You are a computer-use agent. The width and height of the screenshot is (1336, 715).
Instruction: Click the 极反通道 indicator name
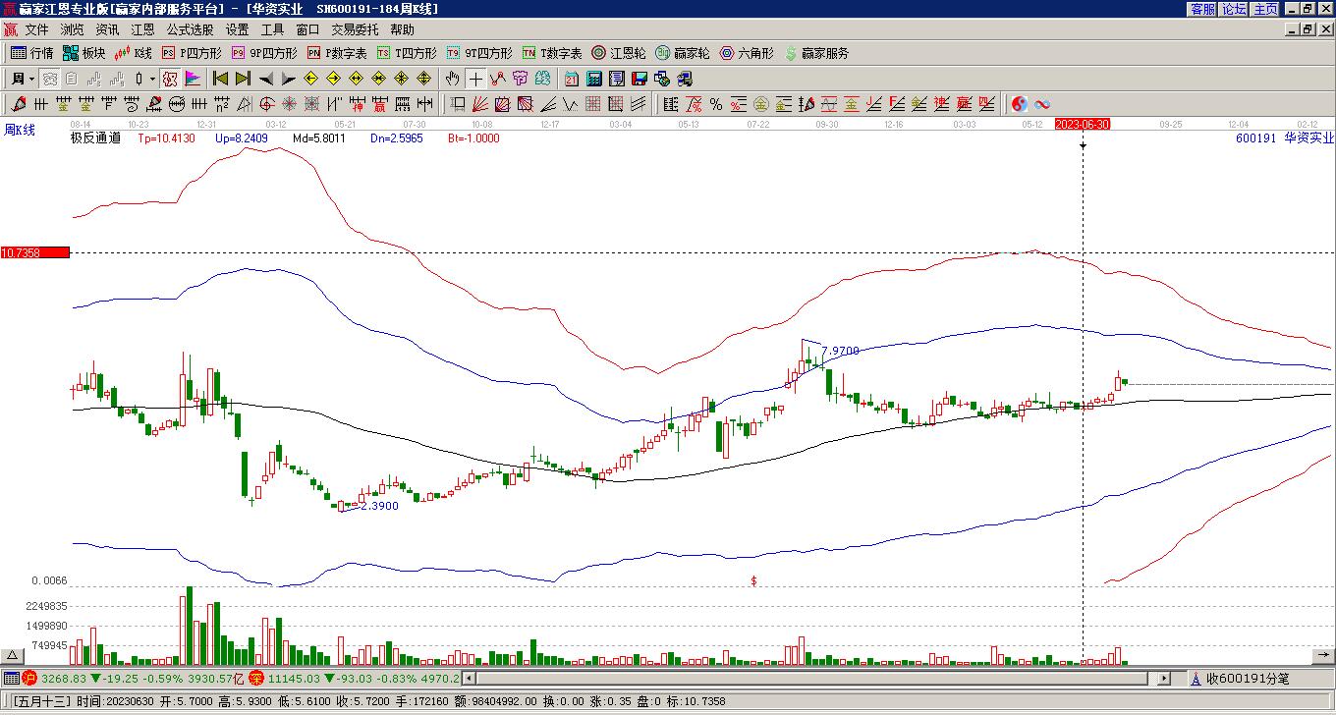click(x=95, y=138)
